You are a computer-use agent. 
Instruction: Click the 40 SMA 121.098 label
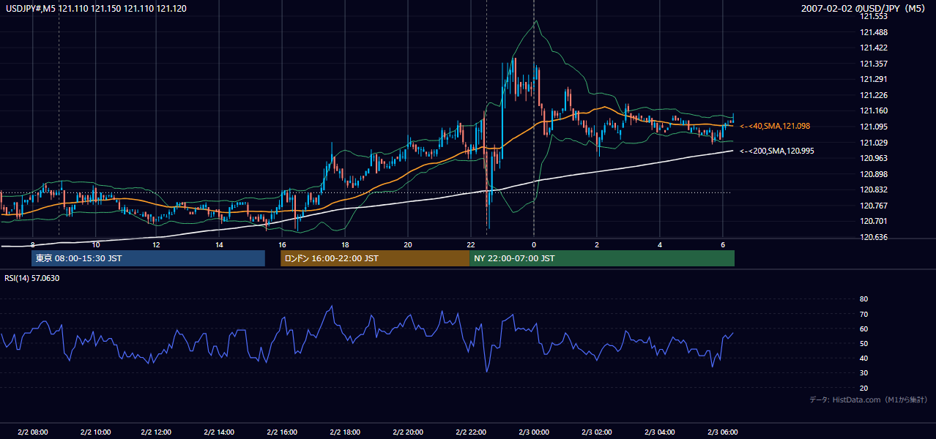[x=775, y=126]
